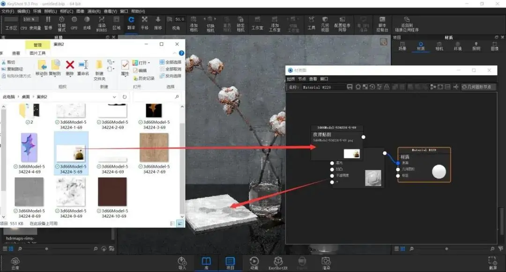Click 全部选择 select all in Explorer

coord(171,62)
